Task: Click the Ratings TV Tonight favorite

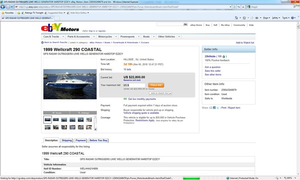Action: click(x=32, y=13)
